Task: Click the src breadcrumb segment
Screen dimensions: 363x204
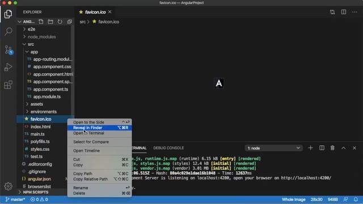Action: coord(82,22)
